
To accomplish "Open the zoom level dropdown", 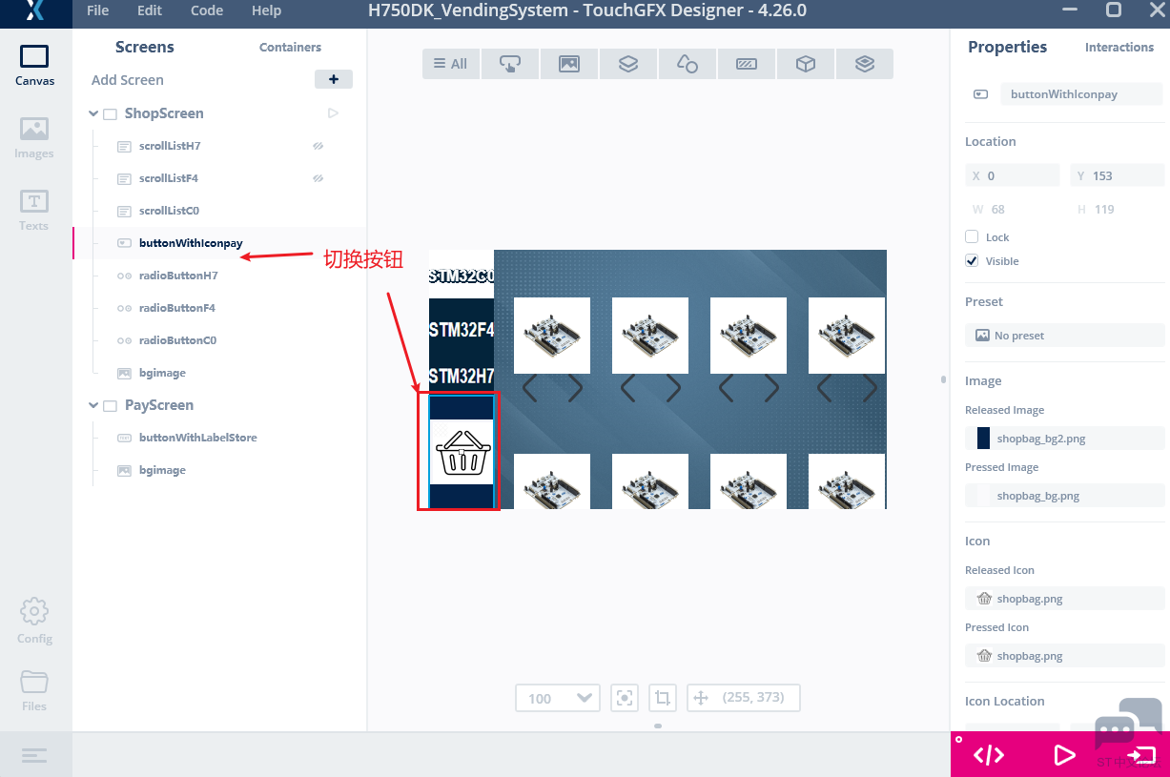I will [558, 698].
